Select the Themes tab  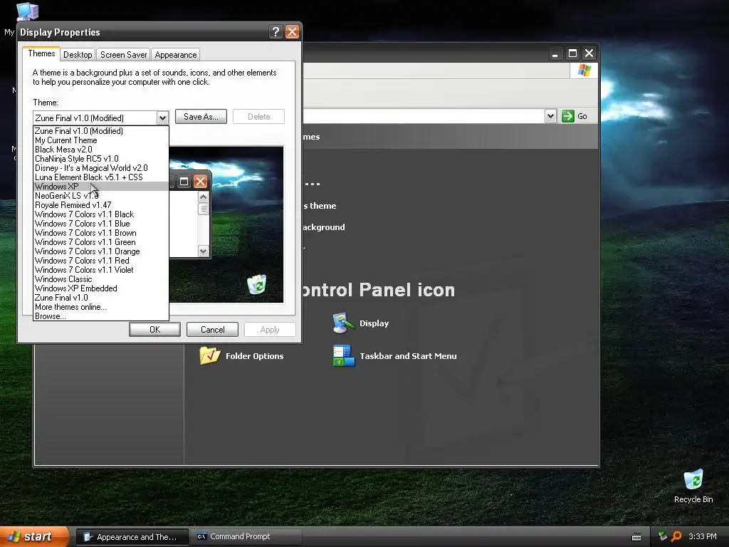click(x=41, y=53)
